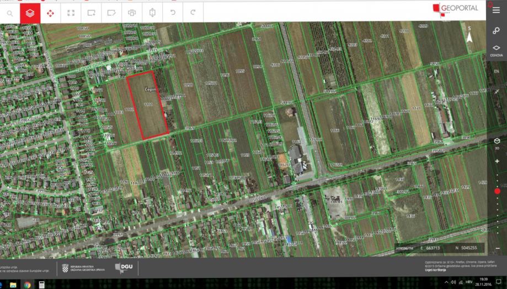
Task: Click the N 5045255 coordinate value
Action: click(466, 248)
